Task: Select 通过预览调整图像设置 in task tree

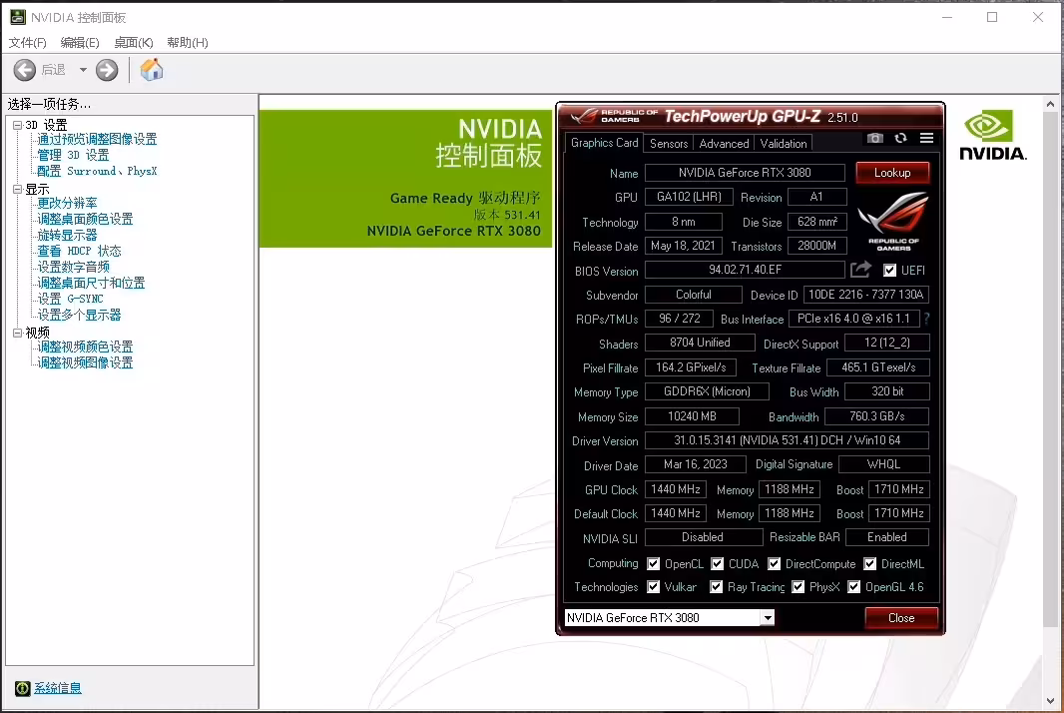Action: pyautogui.click(x=97, y=139)
